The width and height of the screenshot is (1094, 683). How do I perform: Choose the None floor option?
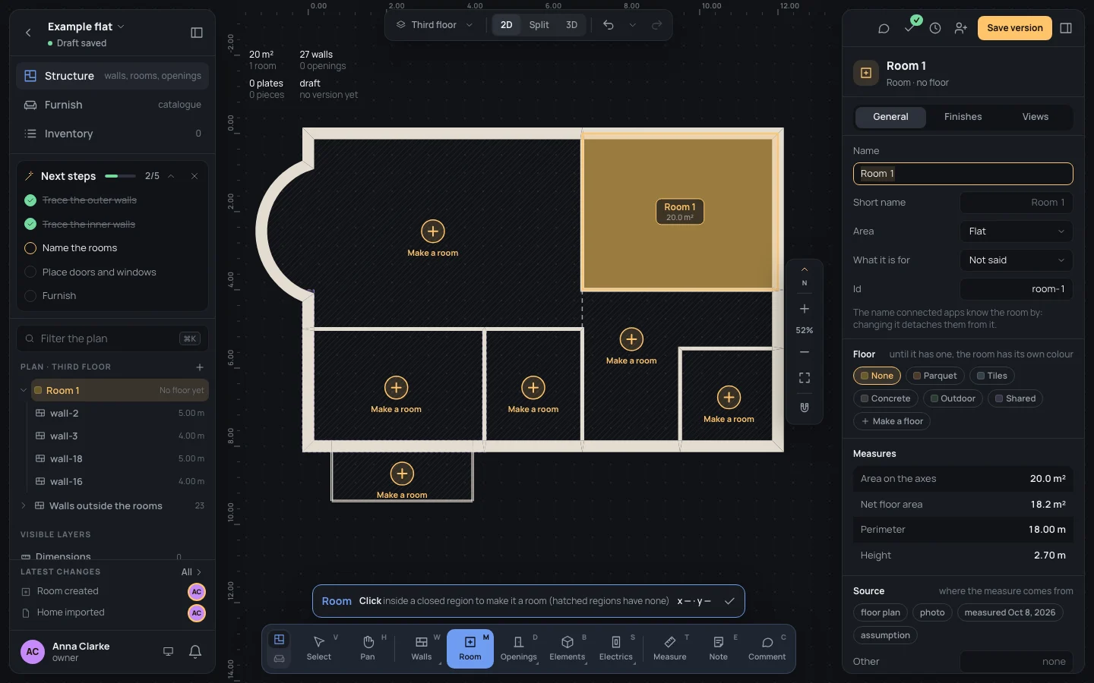(877, 376)
